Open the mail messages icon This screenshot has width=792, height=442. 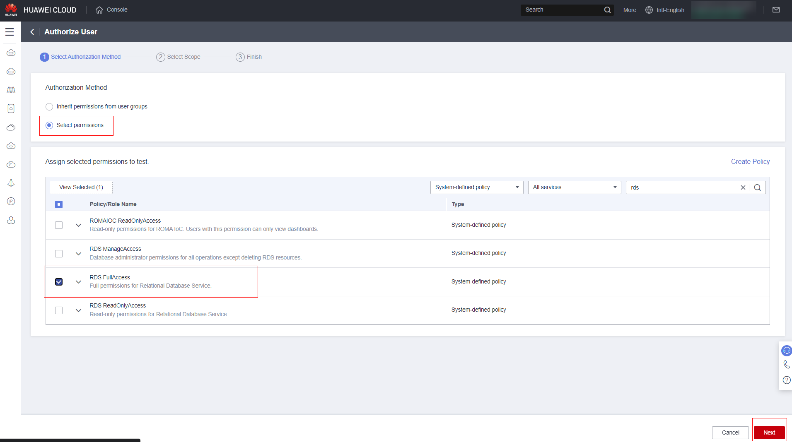point(776,10)
